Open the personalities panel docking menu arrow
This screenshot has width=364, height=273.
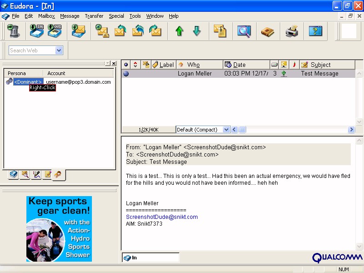pyautogui.click(x=107, y=63)
